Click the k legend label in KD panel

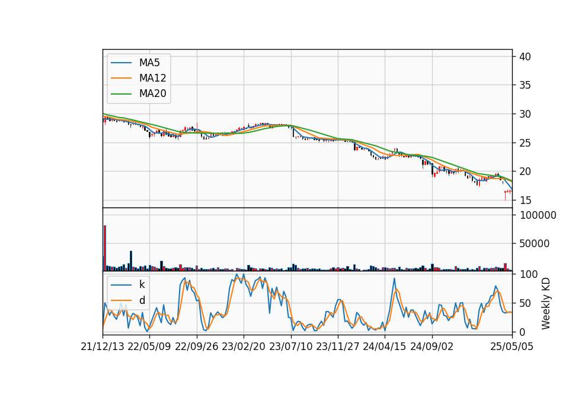pos(142,284)
